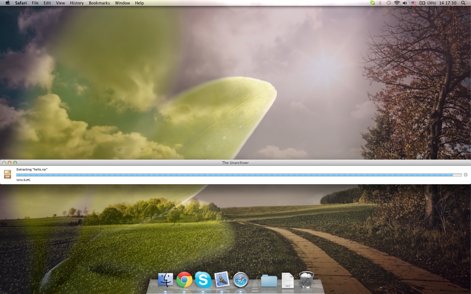Screen dimensions: 471x294
Task: Open the TXT document in the Dock
Action: click(x=288, y=280)
